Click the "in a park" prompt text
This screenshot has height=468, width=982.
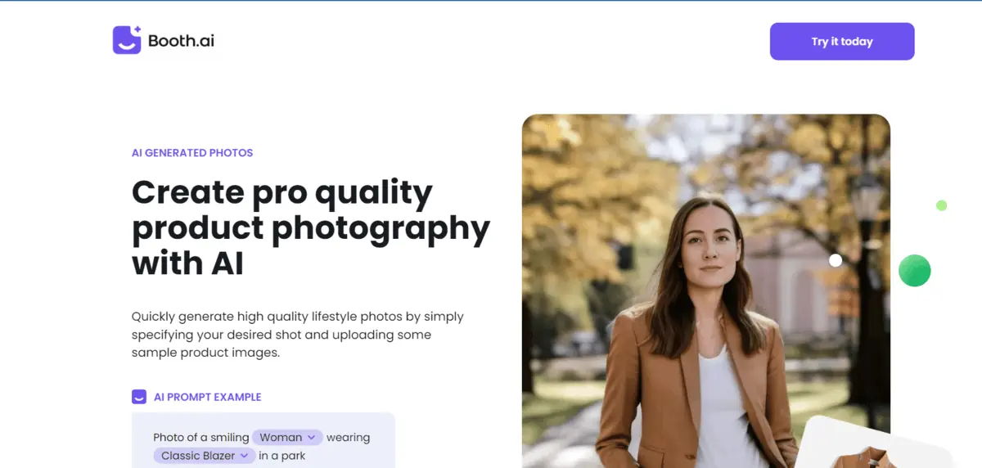282,456
